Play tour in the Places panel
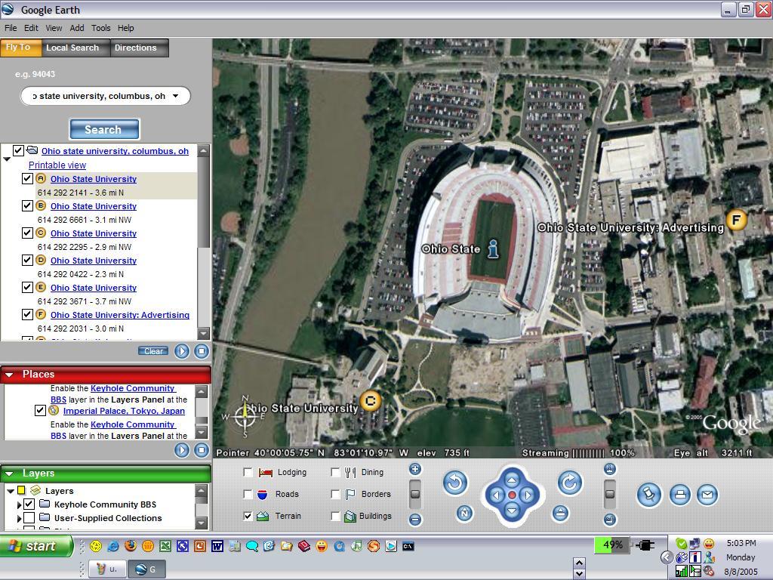Viewport: 773px width, 580px height. point(182,450)
